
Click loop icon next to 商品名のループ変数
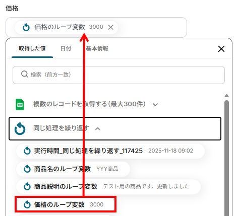click(27, 169)
